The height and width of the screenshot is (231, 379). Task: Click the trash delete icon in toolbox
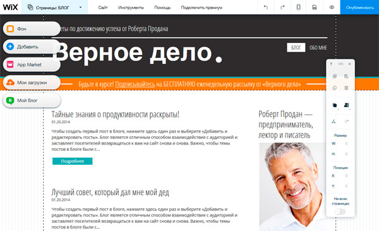[346, 88]
